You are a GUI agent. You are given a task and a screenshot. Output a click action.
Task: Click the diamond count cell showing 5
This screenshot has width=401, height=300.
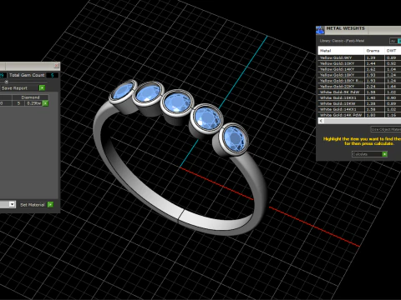18,103
